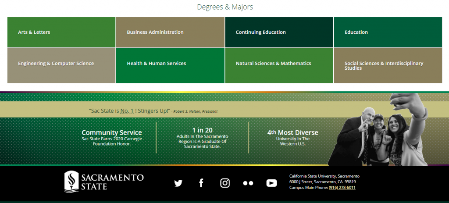Open the Facebook icon in footer

click(201, 183)
